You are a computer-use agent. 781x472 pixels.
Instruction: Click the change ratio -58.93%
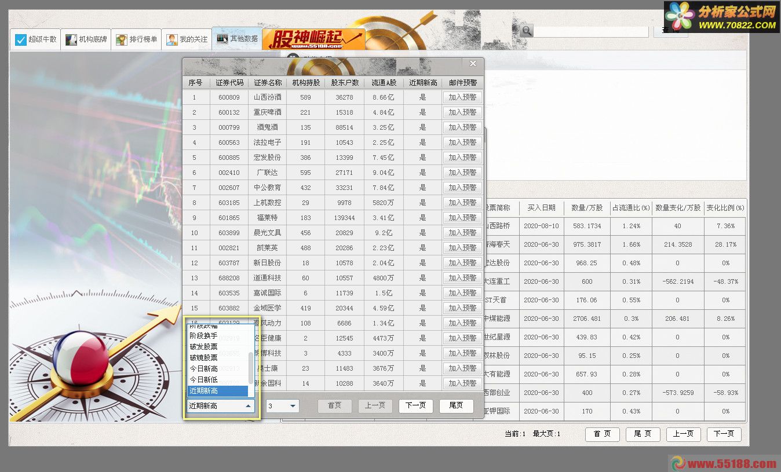click(725, 393)
